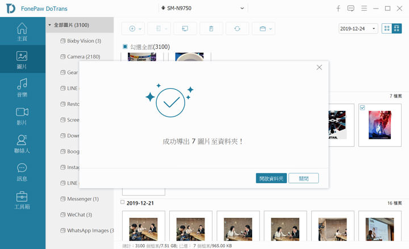Screen dimensions: 409x249
Task: Open the Facebook share icon
Action: [339, 9]
